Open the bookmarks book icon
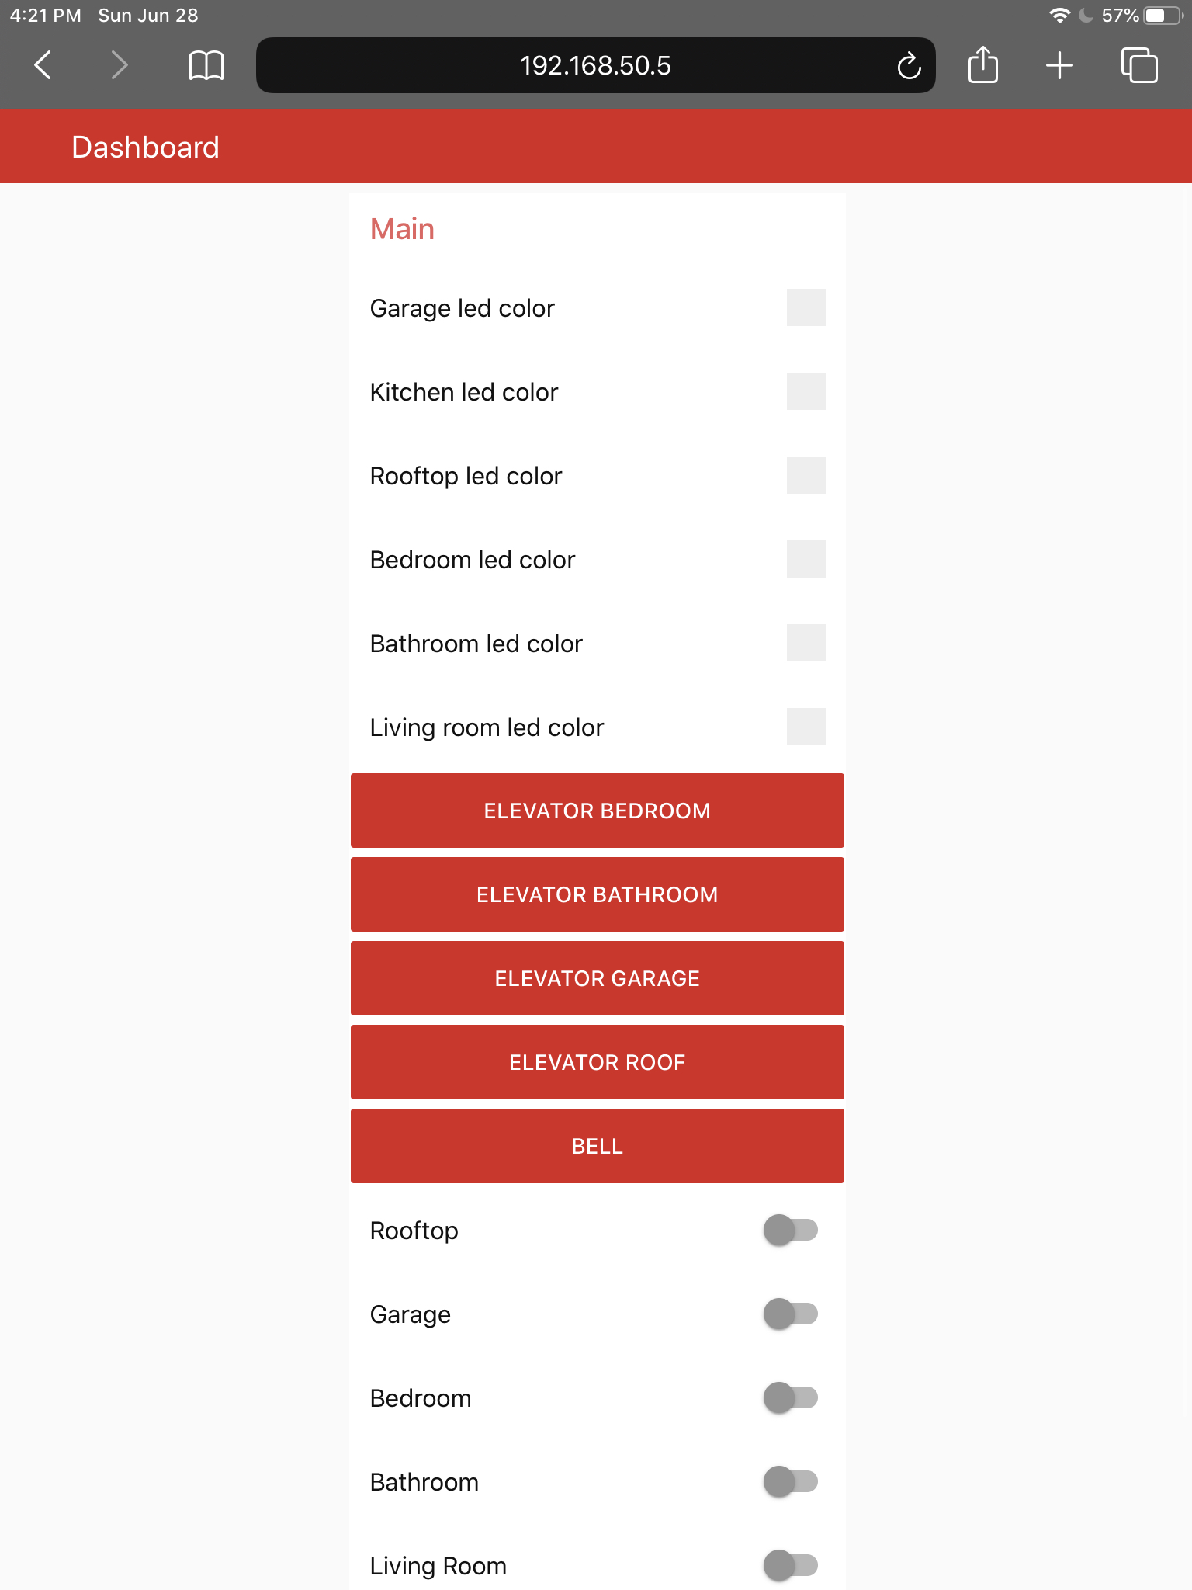1192x1590 pixels. (206, 65)
